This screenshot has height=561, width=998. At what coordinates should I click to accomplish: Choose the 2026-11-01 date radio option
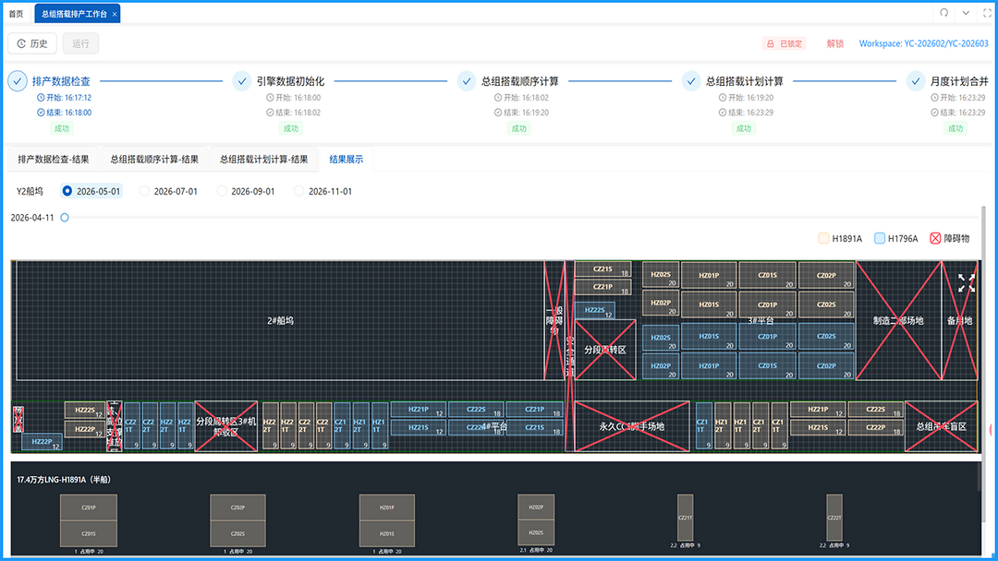click(x=298, y=191)
